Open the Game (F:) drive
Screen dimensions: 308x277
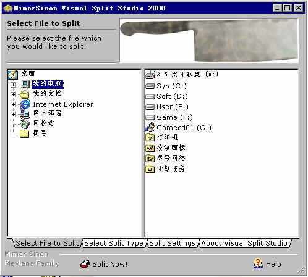tap(169, 117)
